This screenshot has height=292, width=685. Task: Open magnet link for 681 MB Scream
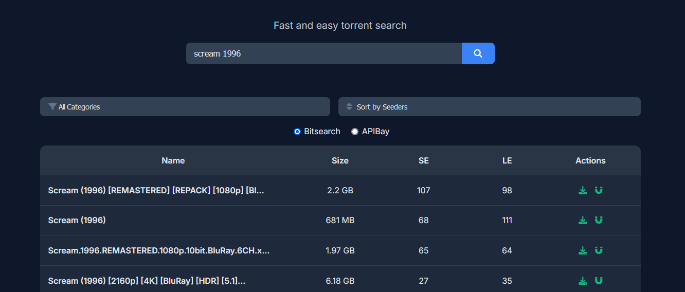pos(599,220)
